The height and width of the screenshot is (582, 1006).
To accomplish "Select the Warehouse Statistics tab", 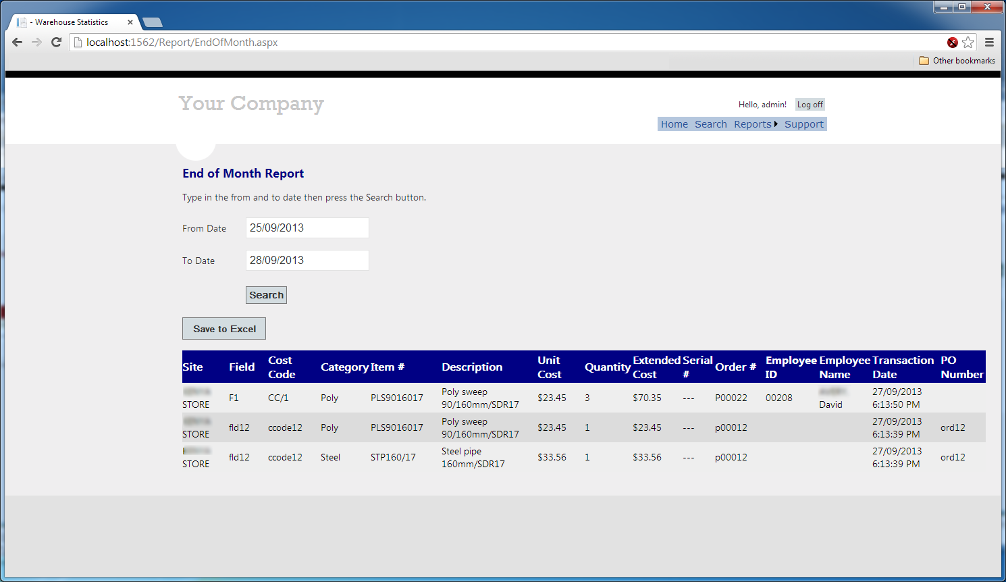I will pos(73,22).
